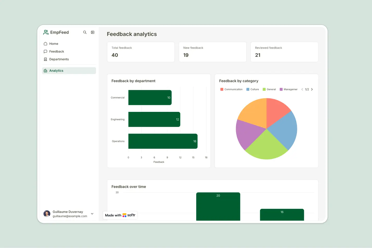Click the orange pie slice
This screenshot has width=372, height=248.
pyautogui.click(x=254, y=112)
